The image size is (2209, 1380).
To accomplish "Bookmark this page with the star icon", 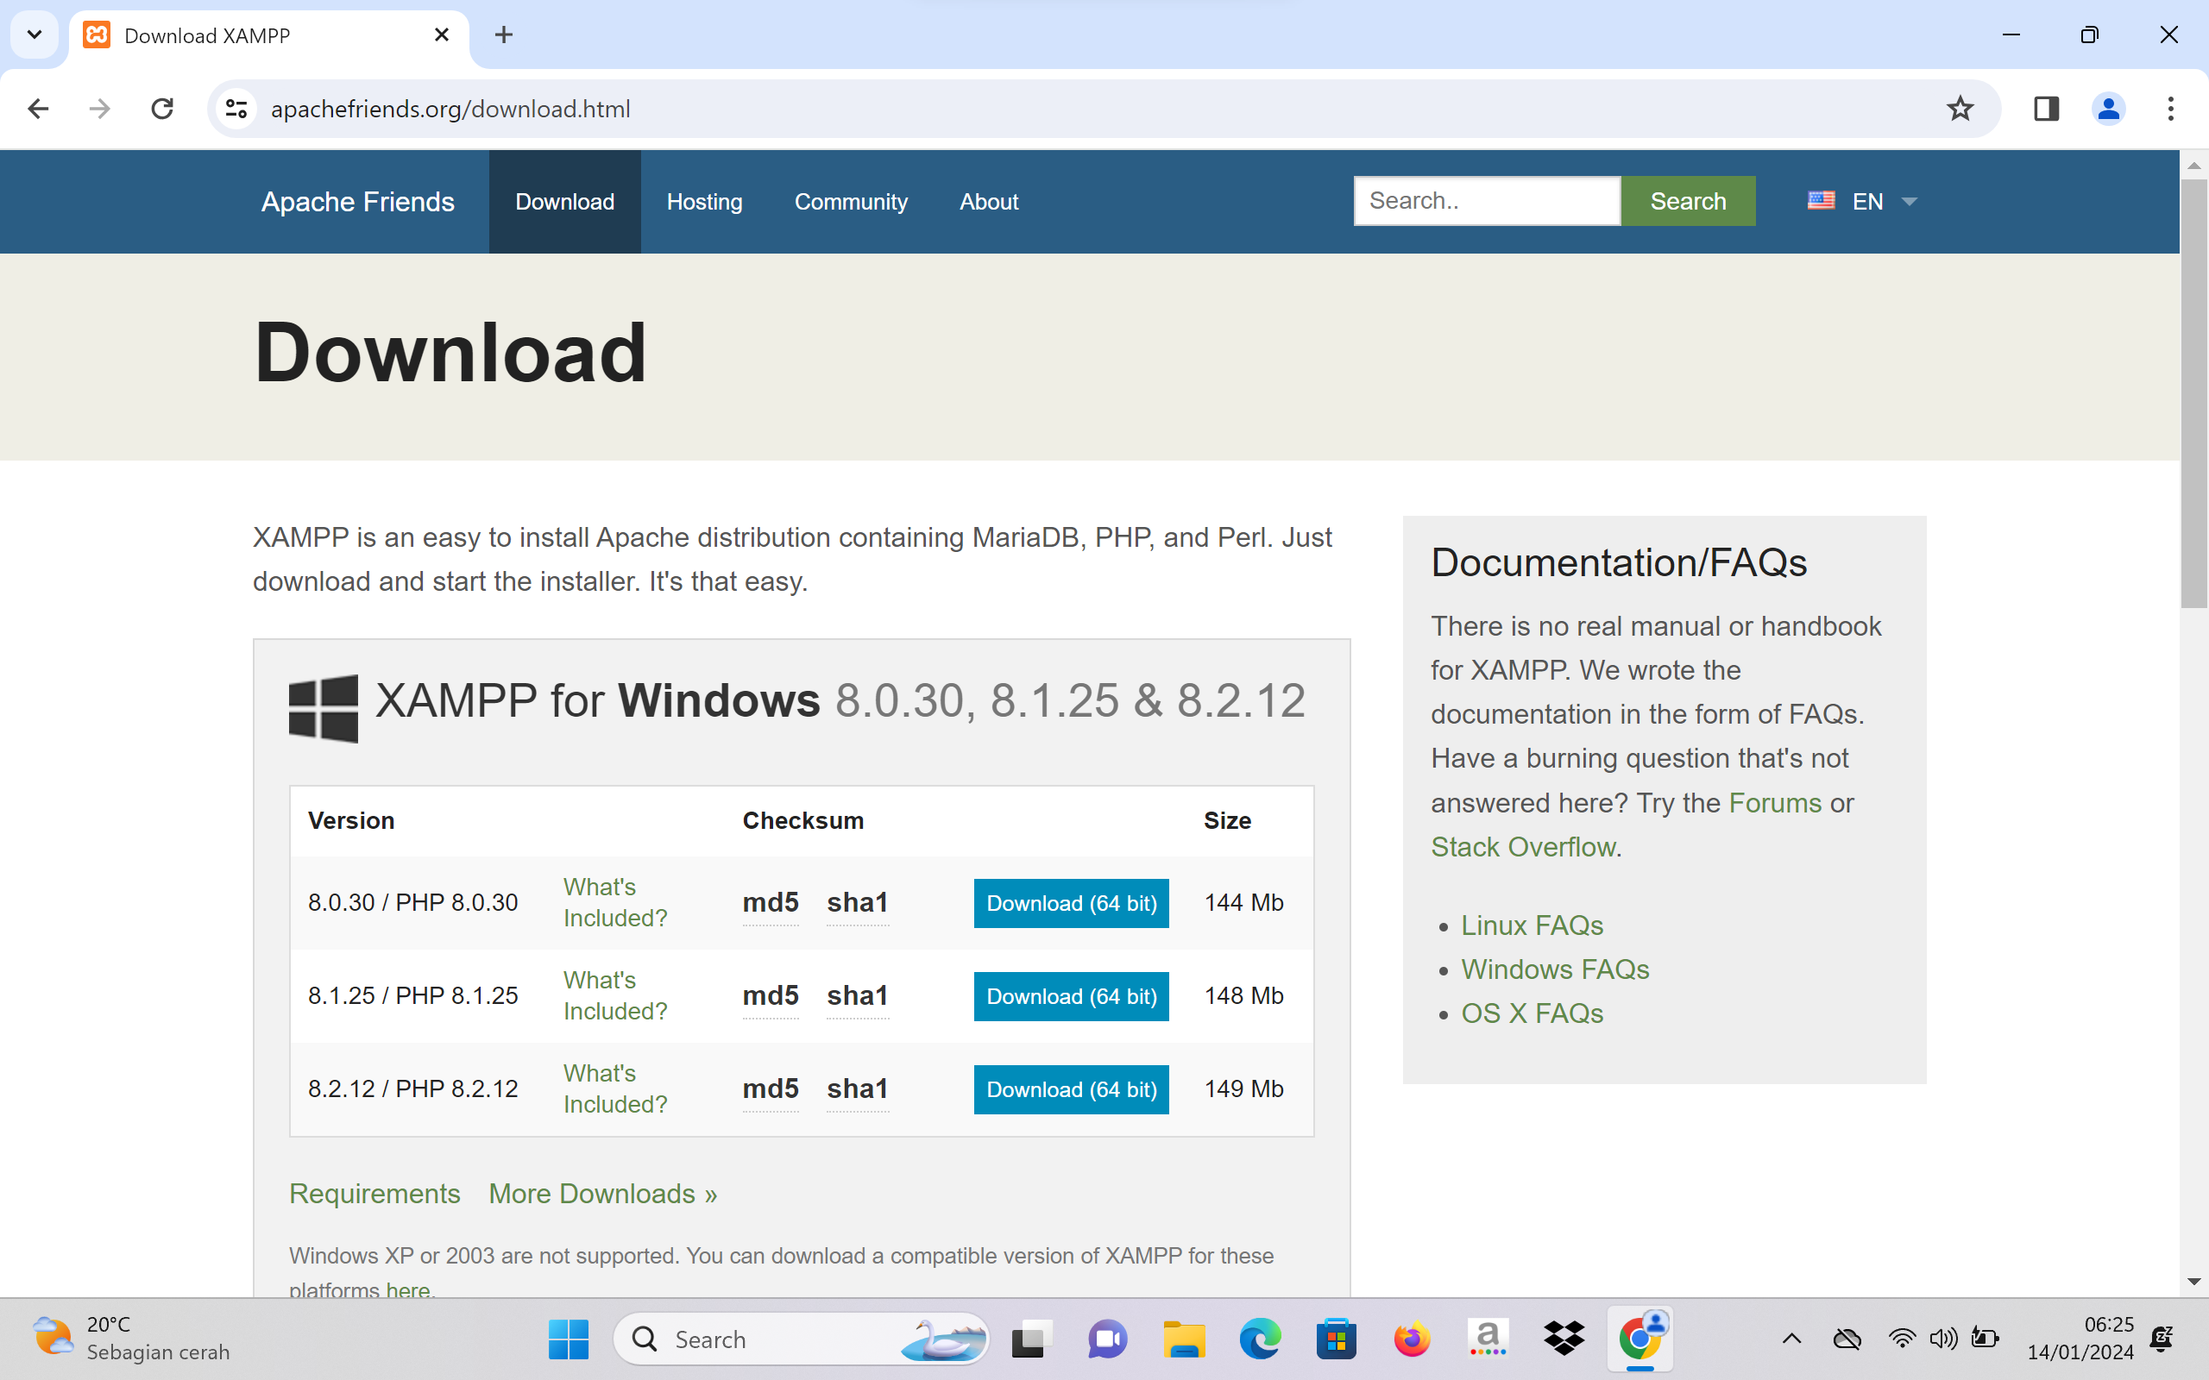I will (x=1960, y=109).
